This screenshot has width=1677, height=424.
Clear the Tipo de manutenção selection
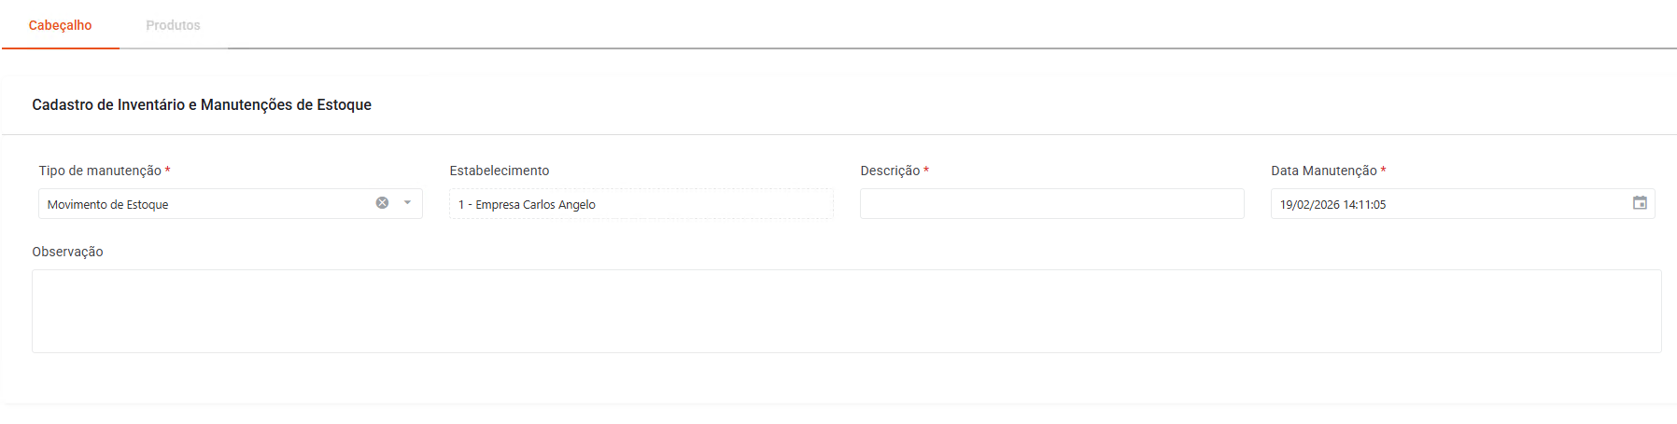[x=382, y=203]
